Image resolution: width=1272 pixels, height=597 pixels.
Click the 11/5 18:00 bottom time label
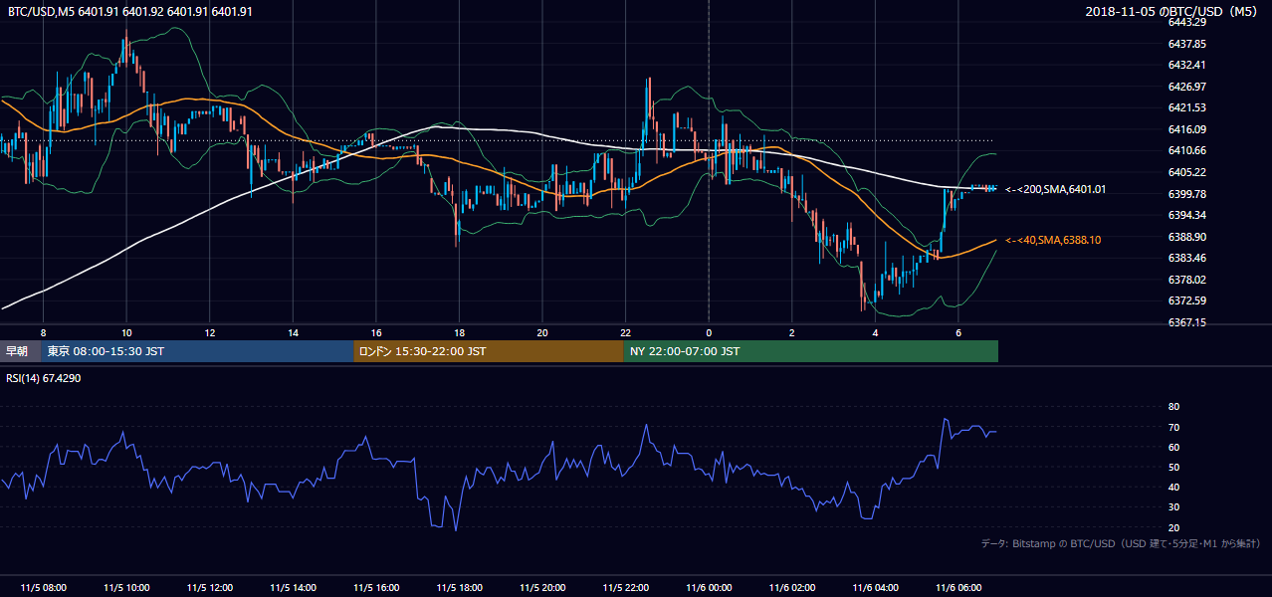click(x=459, y=587)
